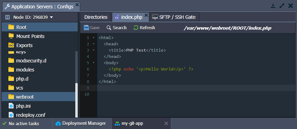The image size is (297, 129).
Task: Switch to the Directories tab
Action: 96,17
